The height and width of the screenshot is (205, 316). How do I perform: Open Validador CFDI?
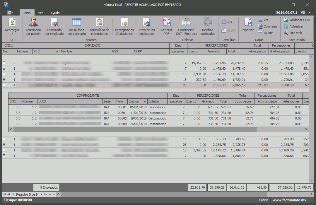(x=297, y=20)
